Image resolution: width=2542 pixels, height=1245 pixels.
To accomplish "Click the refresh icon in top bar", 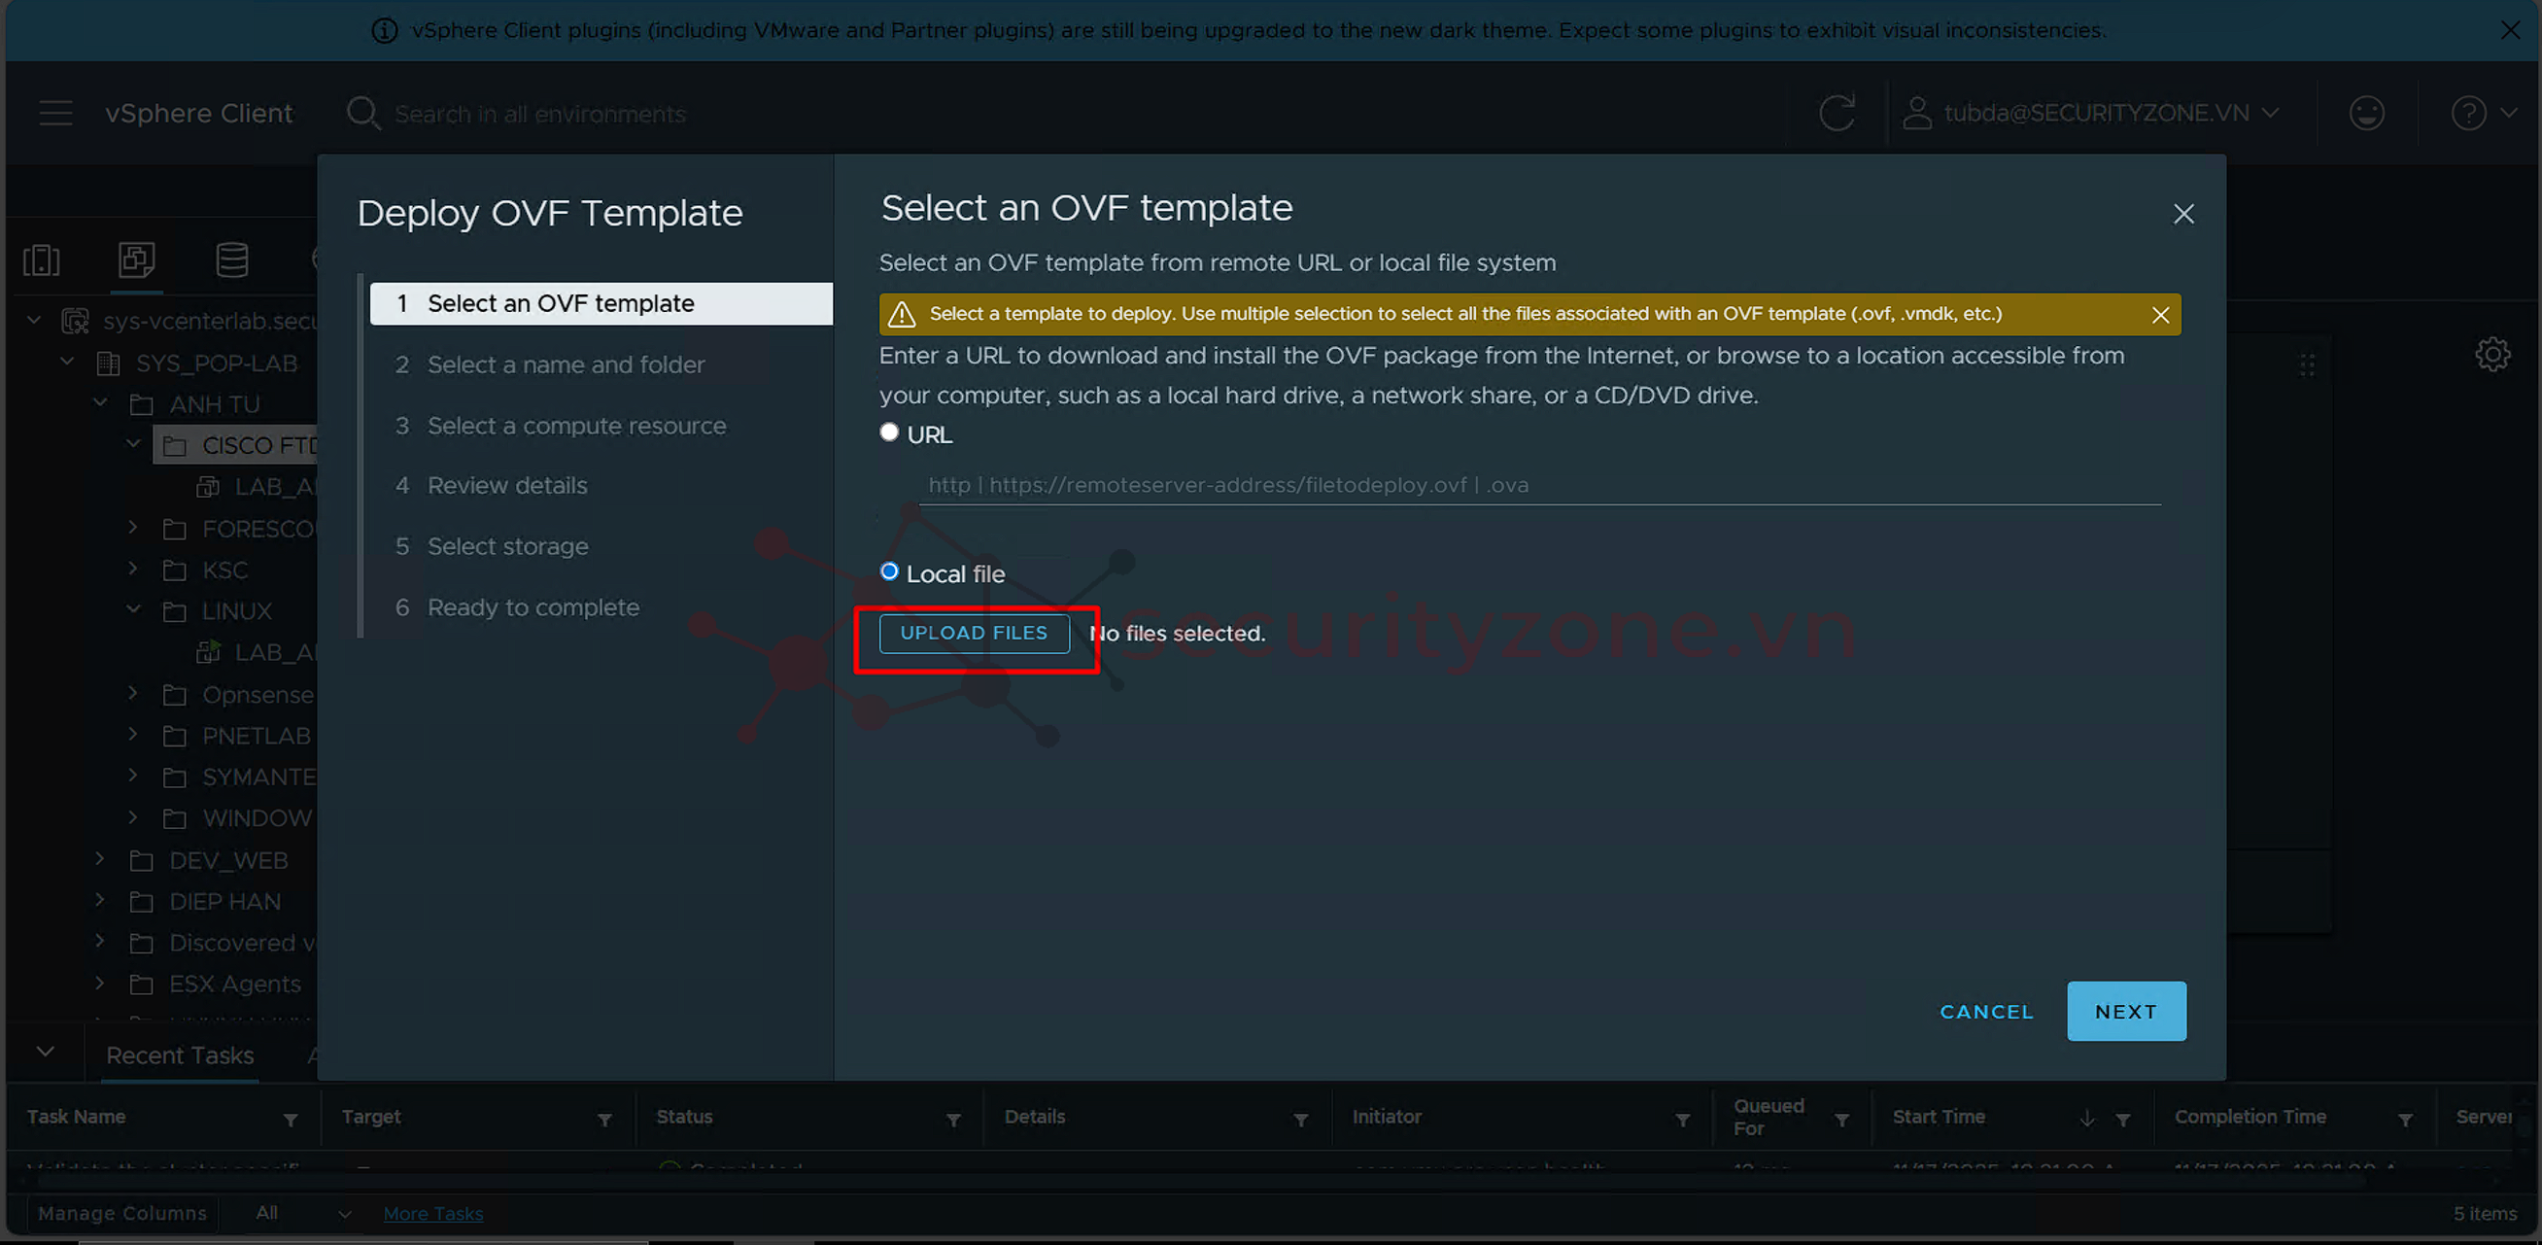I will point(1837,114).
